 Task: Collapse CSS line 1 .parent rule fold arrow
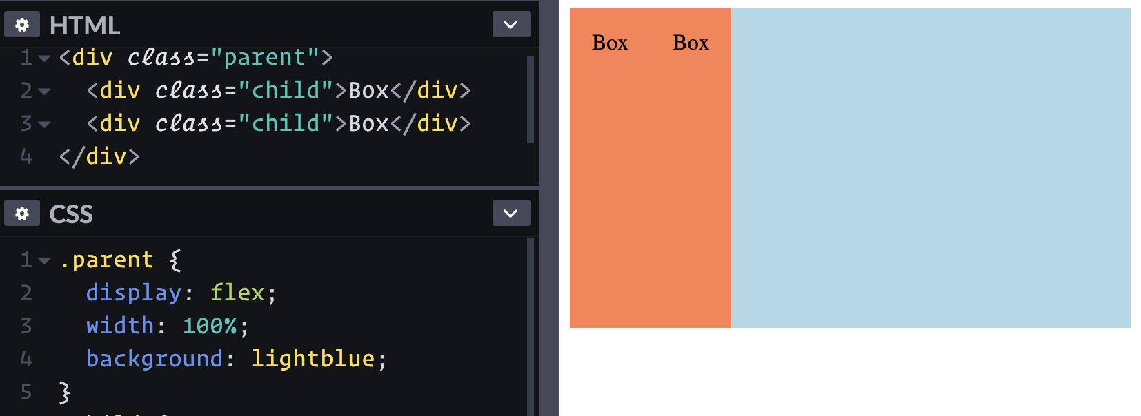[x=44, y=261]
